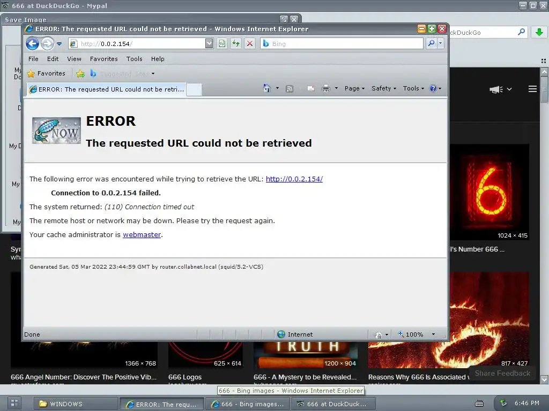This screenshot has width=549, height=411.
Task: Click the tray icon left of the clock
Action: click(x=503, y=403)
